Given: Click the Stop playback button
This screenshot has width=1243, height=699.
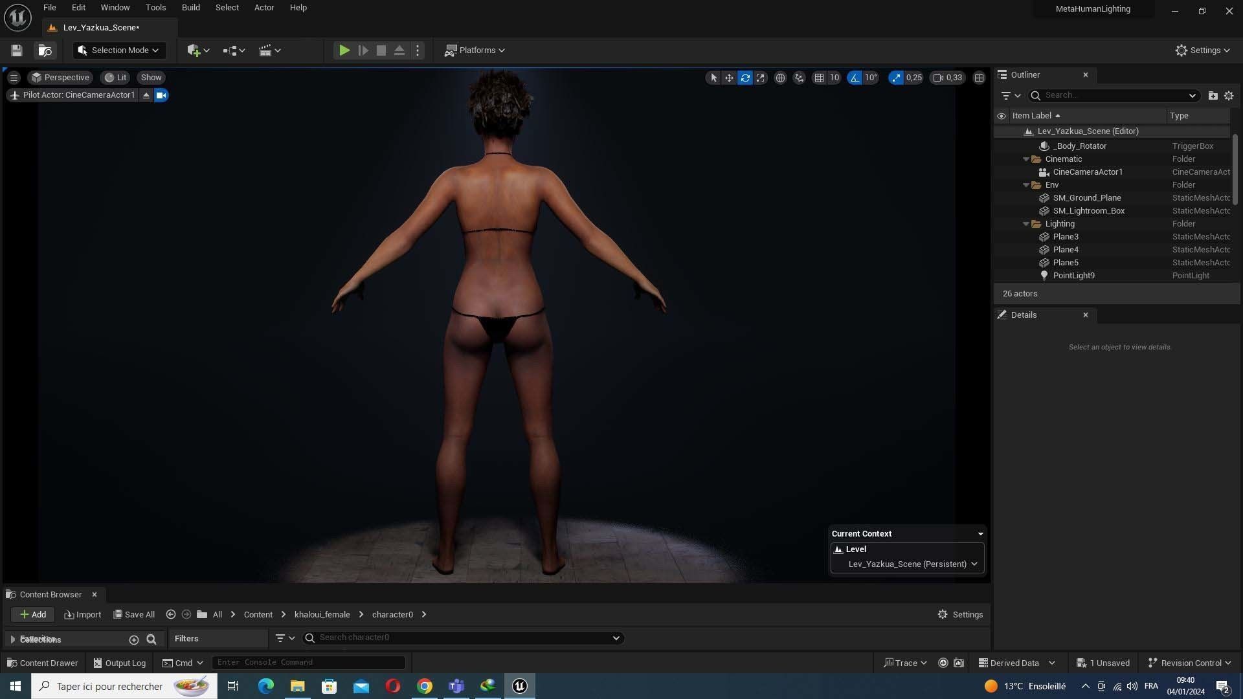Looking at the screenshot, I should (381, 50).
